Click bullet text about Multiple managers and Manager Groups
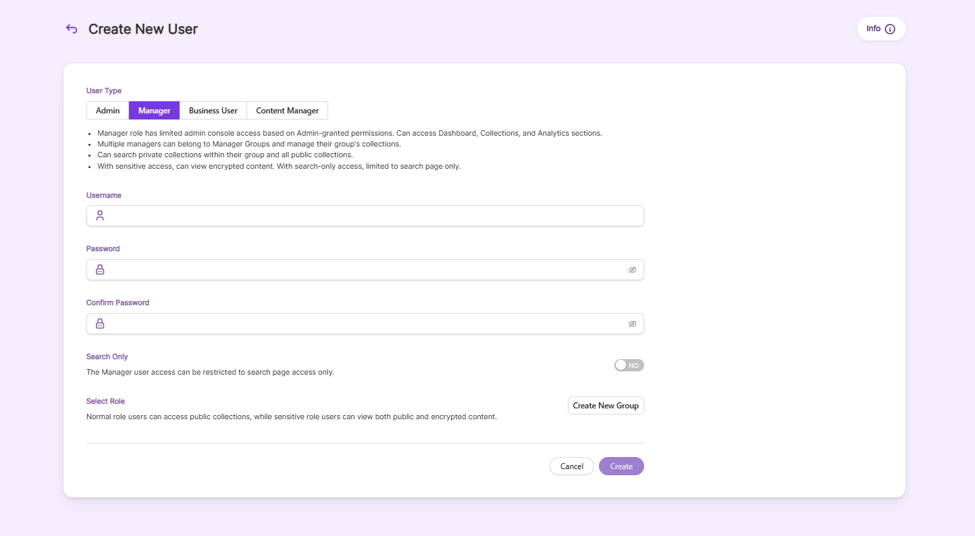 pos(249,144)
